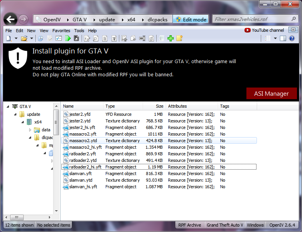Viewport: 302px width, 232px height.
Task: Click the document with pencil edit icon
Action: click(x=87, y=39)
